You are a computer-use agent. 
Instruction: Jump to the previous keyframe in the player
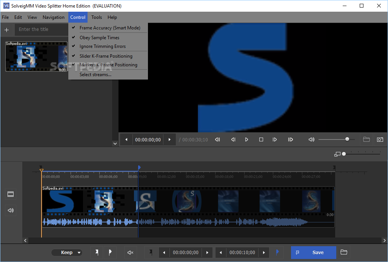tap(217, 139)
